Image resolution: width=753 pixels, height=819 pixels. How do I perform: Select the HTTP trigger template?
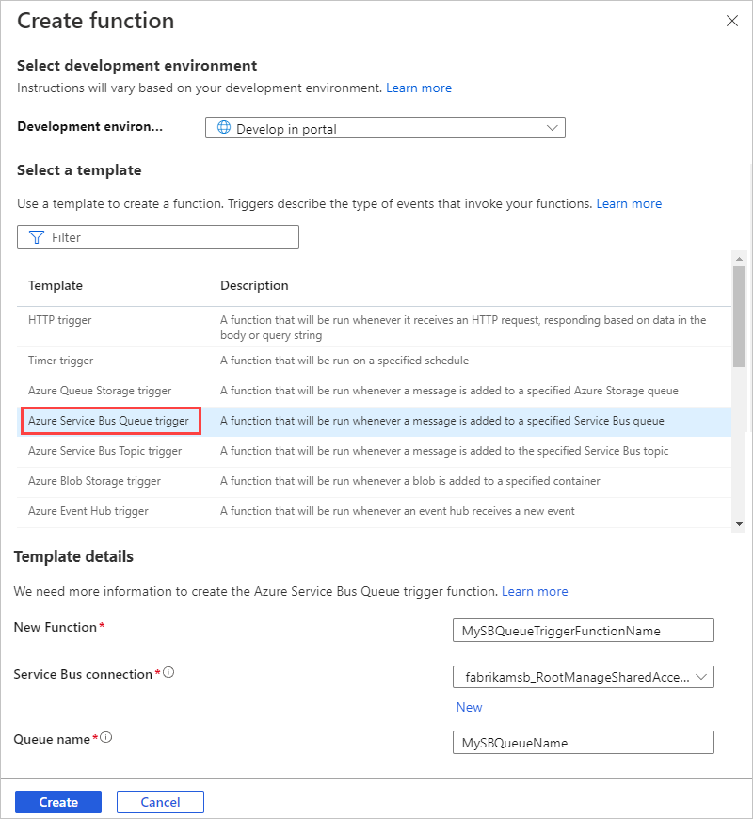60,320
